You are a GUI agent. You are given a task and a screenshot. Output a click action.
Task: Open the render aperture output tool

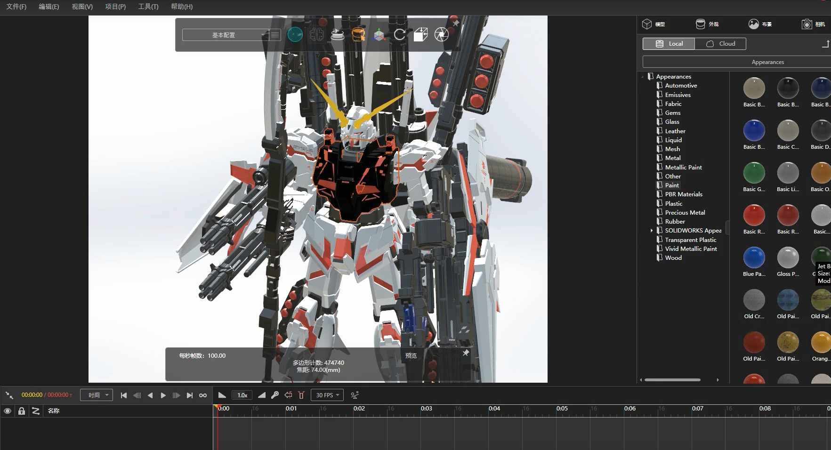point(441,34)
